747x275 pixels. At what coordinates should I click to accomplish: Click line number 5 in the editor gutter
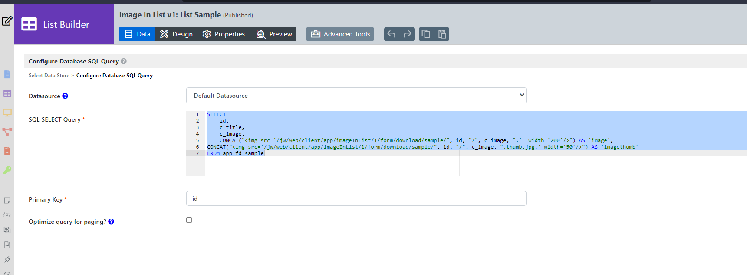pyautogui.click(x=197, y=140)
